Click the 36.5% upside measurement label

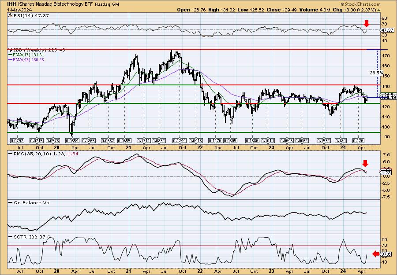tap(376, 73)
